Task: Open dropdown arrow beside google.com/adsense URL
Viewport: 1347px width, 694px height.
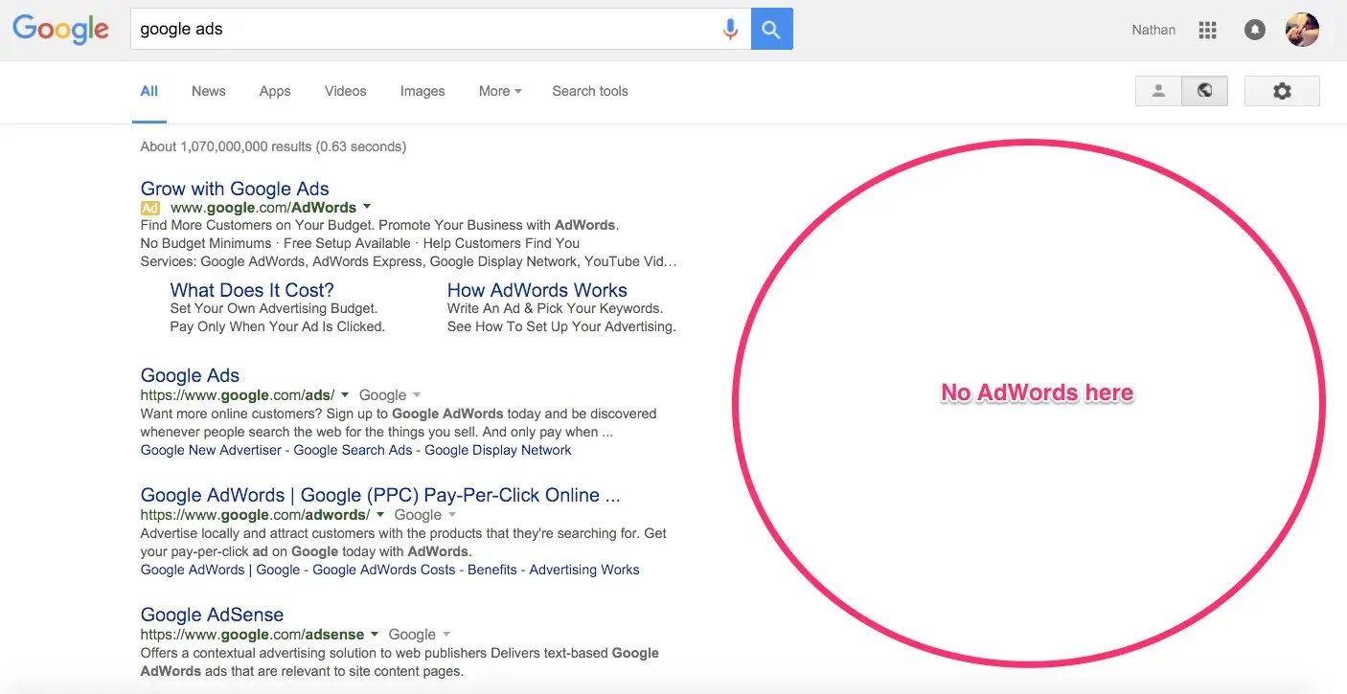Action: tap(375, 634)
